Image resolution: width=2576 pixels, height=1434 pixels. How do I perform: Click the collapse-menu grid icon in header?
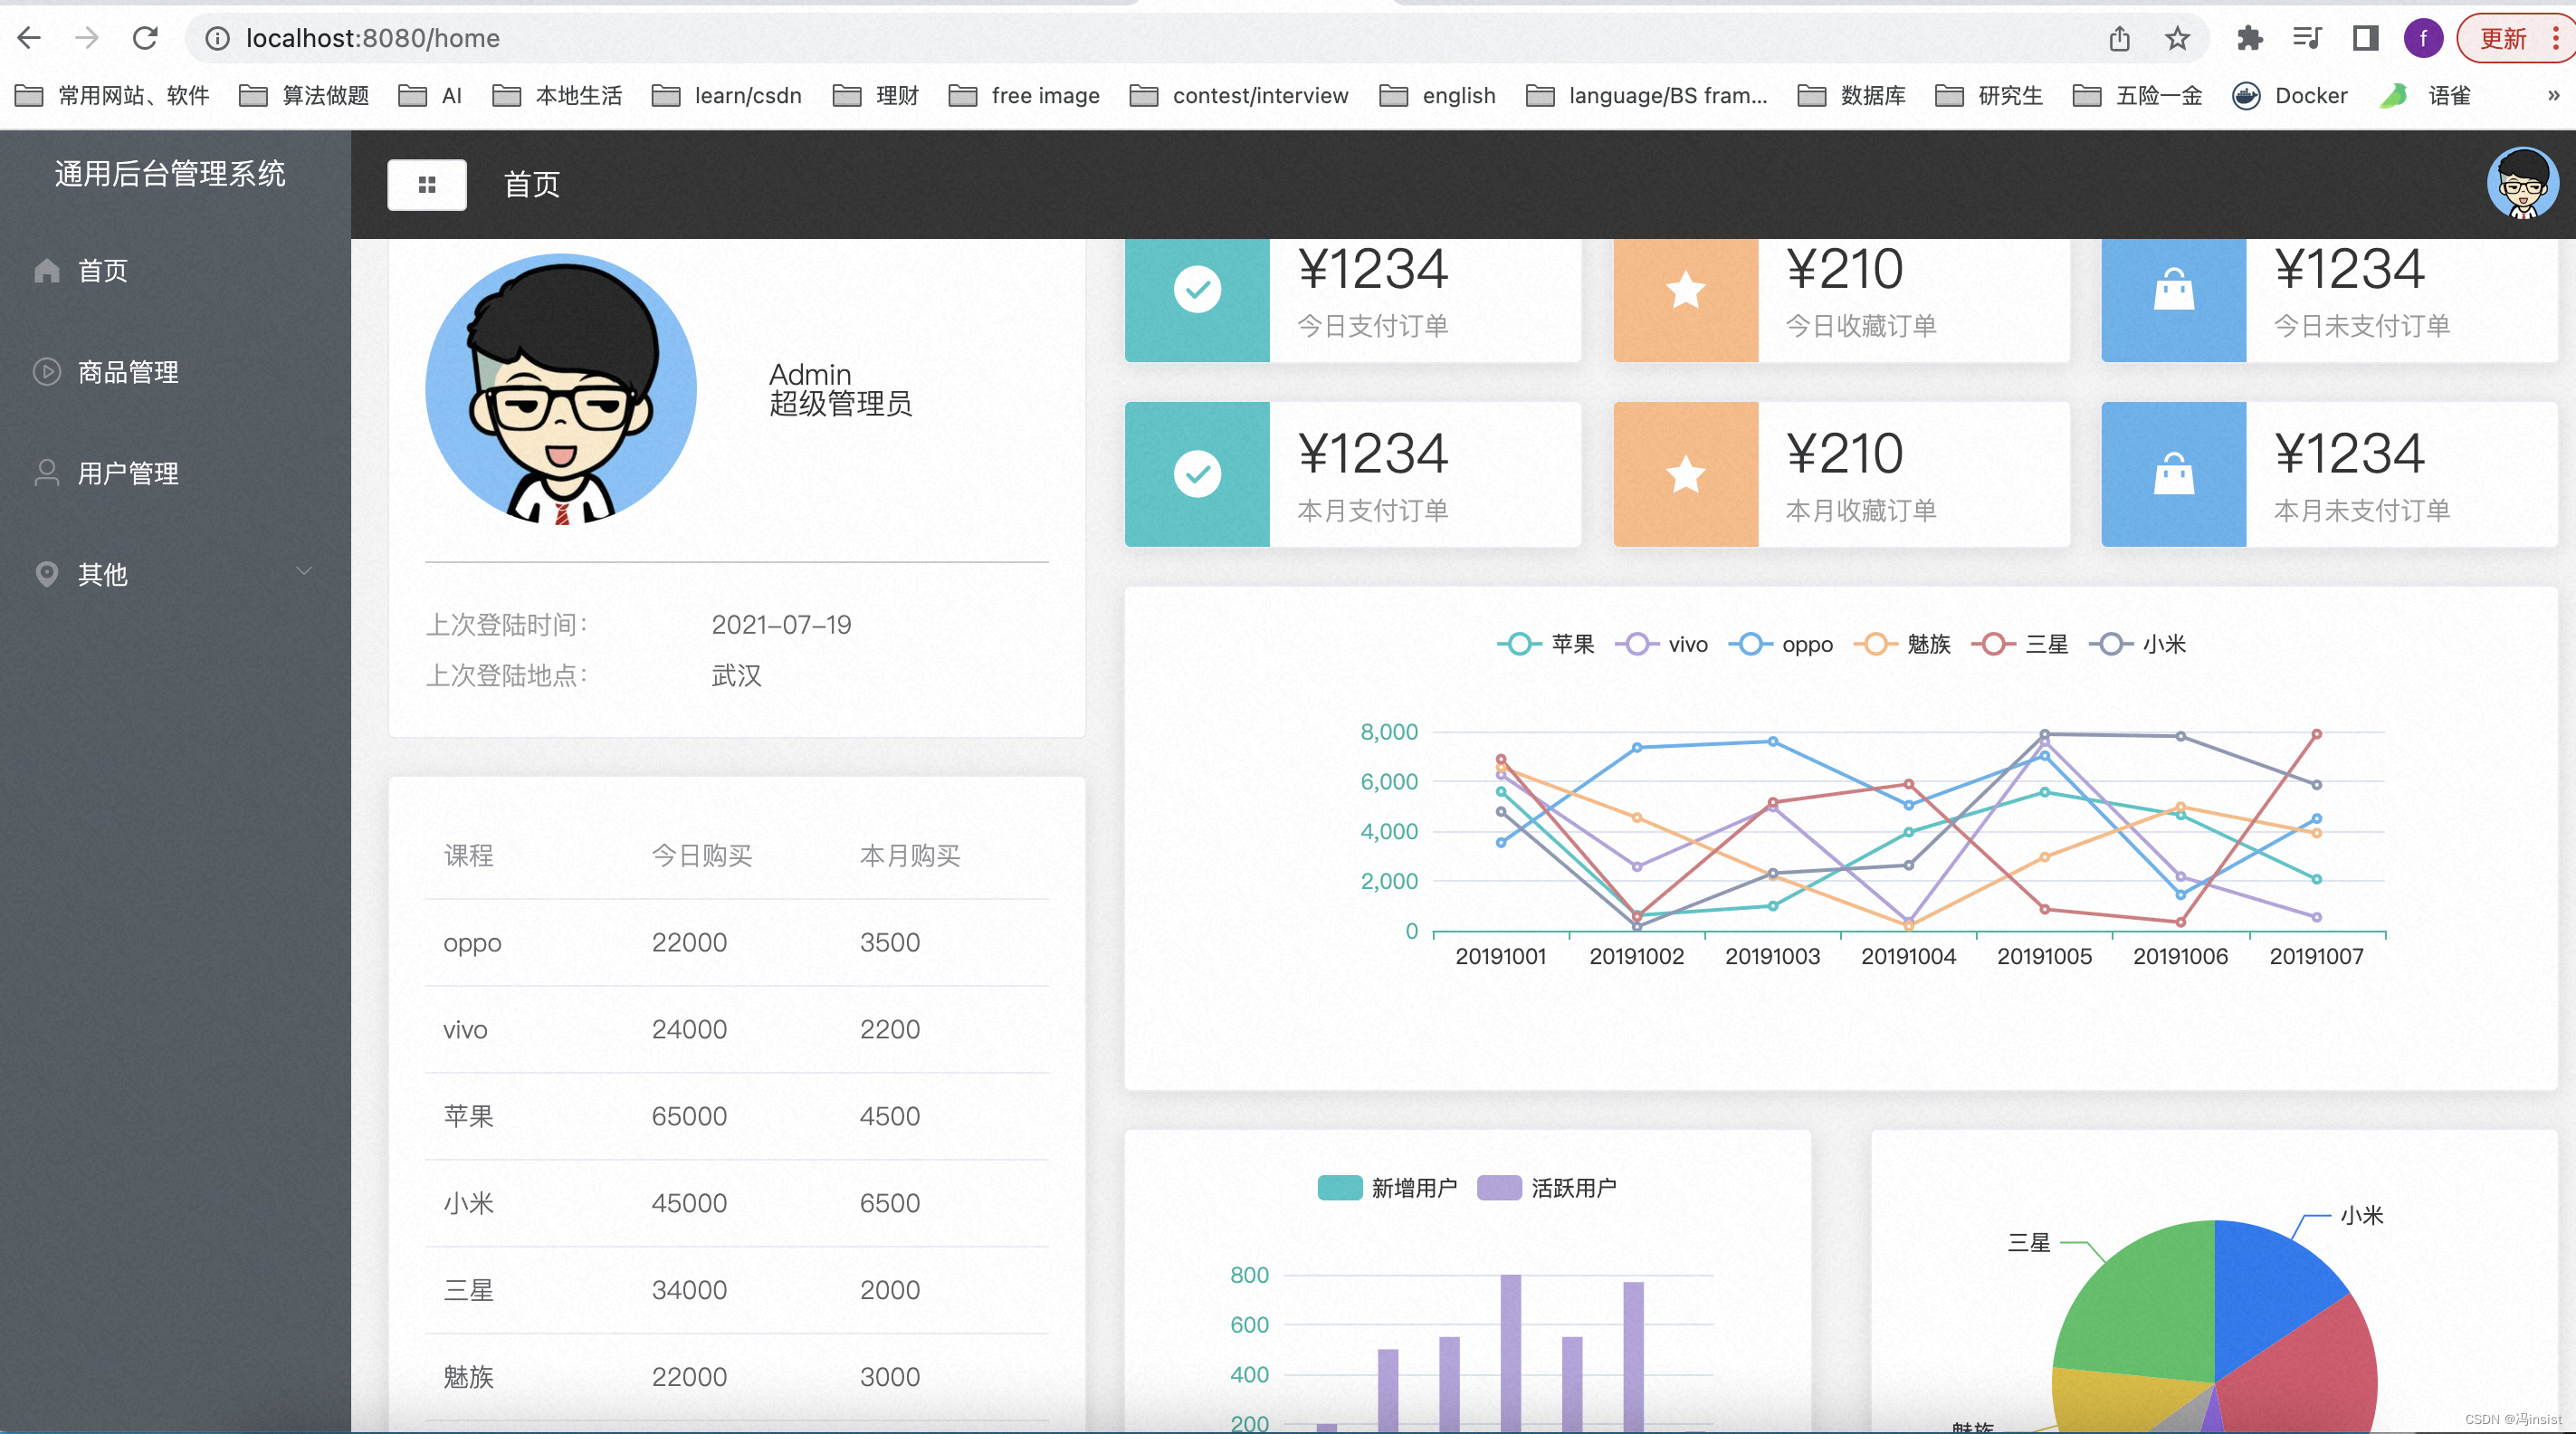coord(427,184)
